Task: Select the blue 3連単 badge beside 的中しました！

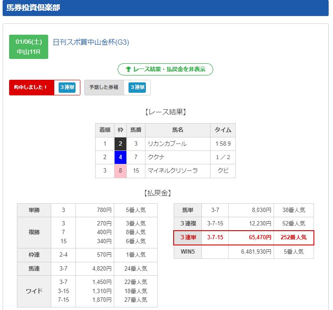Action: tap(67, 88)
